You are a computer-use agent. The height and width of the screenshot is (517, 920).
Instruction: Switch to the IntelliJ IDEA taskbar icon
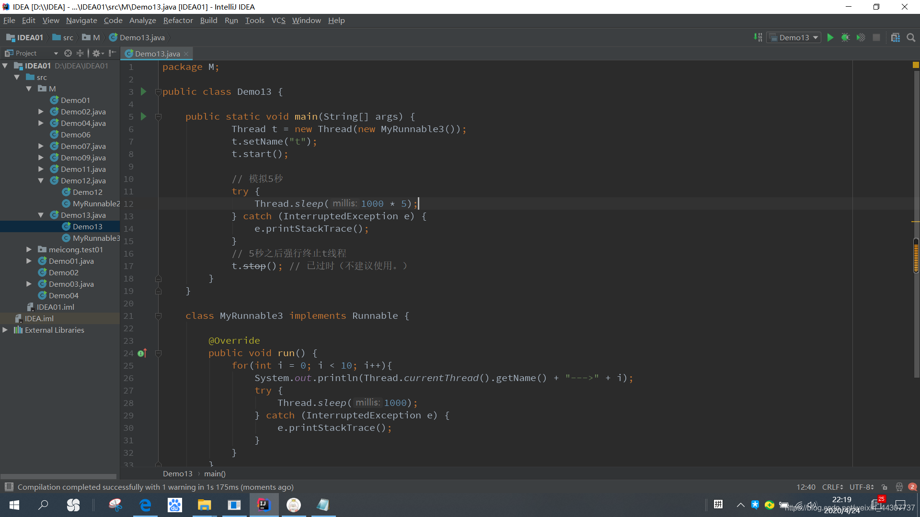264,505
